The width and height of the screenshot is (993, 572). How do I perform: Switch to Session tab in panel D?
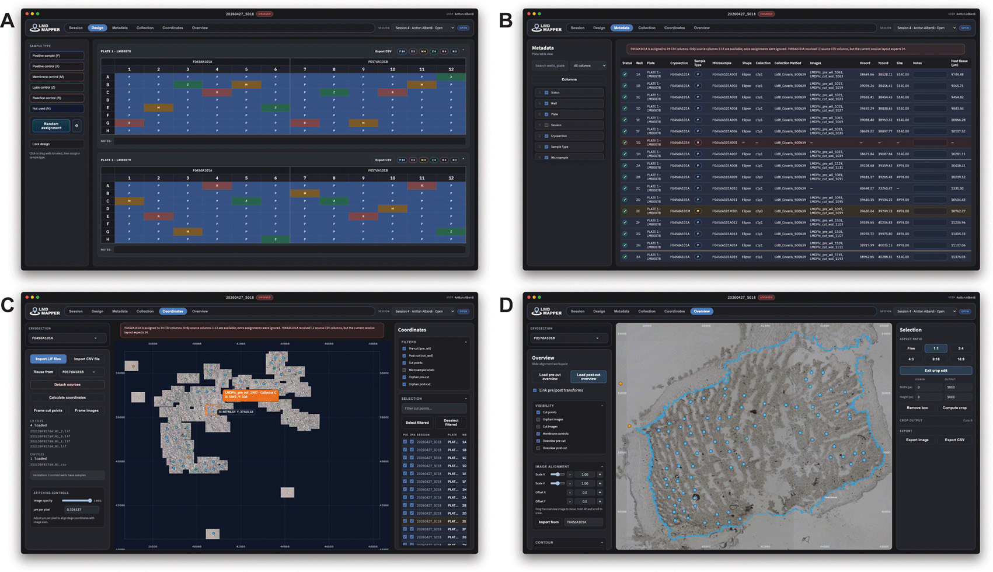[x=577, y=312]
